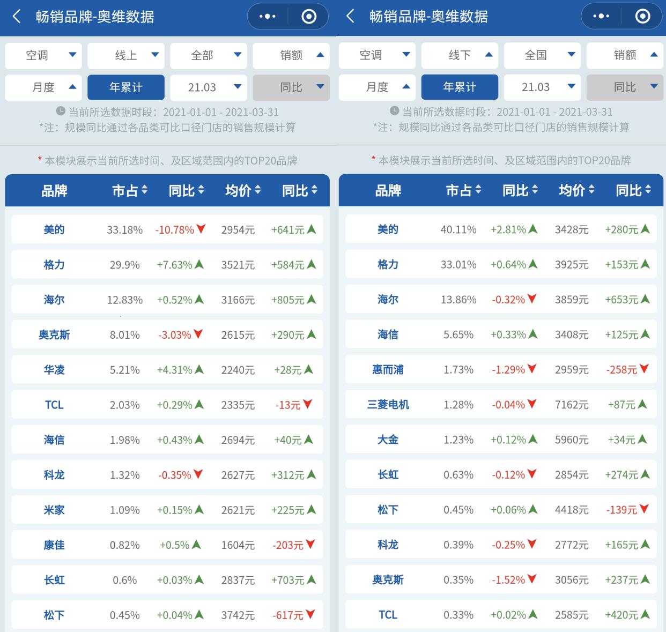
Task: Open the 空调 category dropdown
Action: (43, 55)
